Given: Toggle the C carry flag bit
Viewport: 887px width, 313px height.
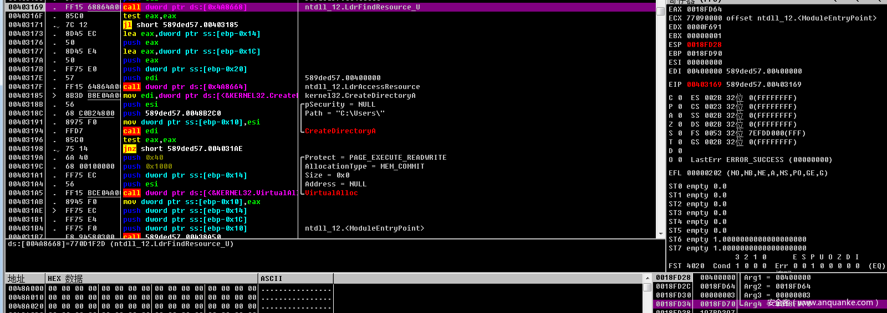Looking at the screenshot, I should pyautogui.click(x=680, y=98).
